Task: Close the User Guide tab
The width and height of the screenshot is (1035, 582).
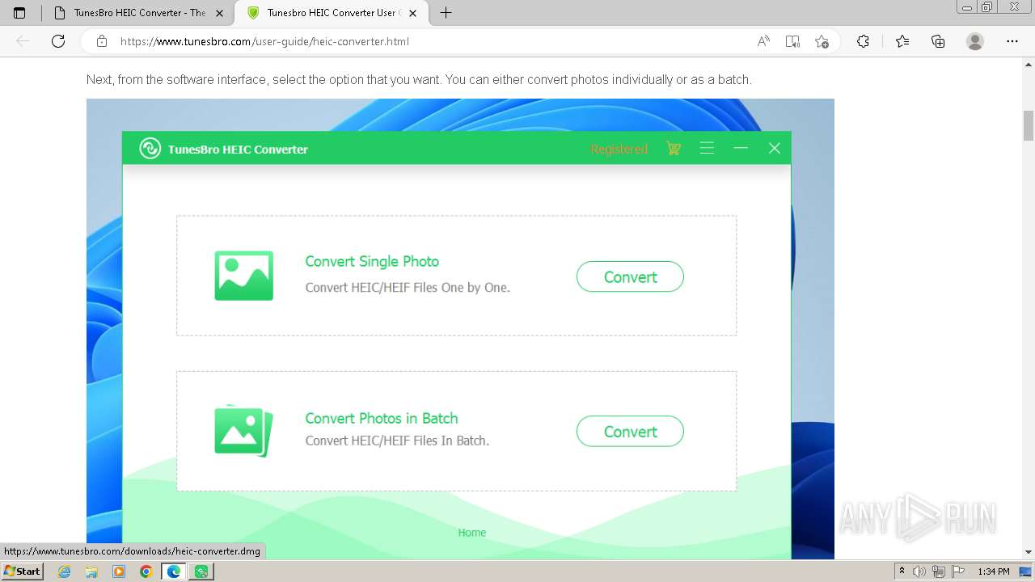Action: pyautogui.click(x=412, y=13)
